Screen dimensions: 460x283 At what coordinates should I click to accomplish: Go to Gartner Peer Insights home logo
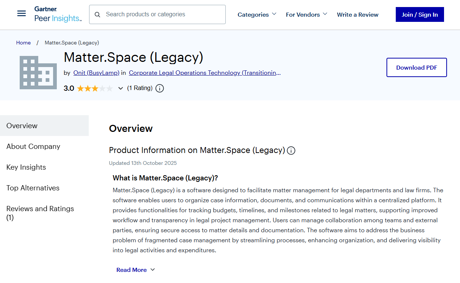coord(58,14)
